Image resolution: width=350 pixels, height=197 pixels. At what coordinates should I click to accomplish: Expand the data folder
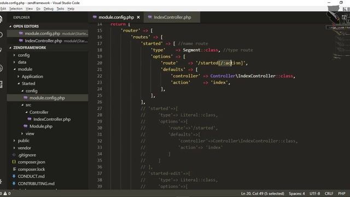14,62
